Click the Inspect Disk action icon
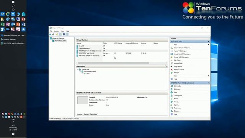245x138 pixels. 171,63
